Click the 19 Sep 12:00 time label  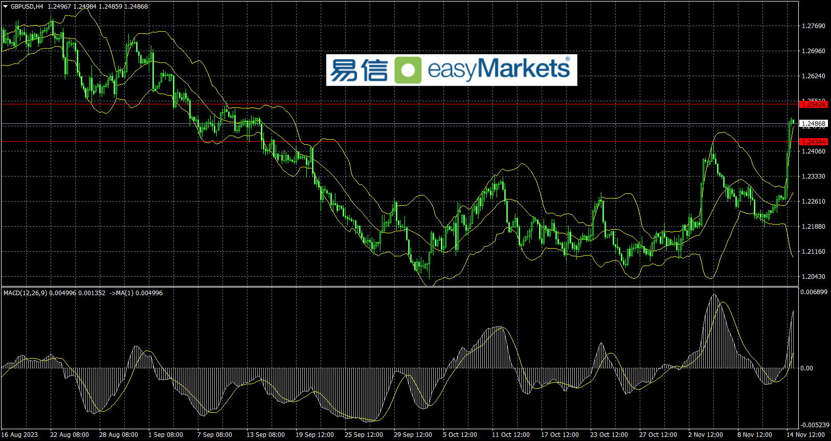(x=315, y=435)
